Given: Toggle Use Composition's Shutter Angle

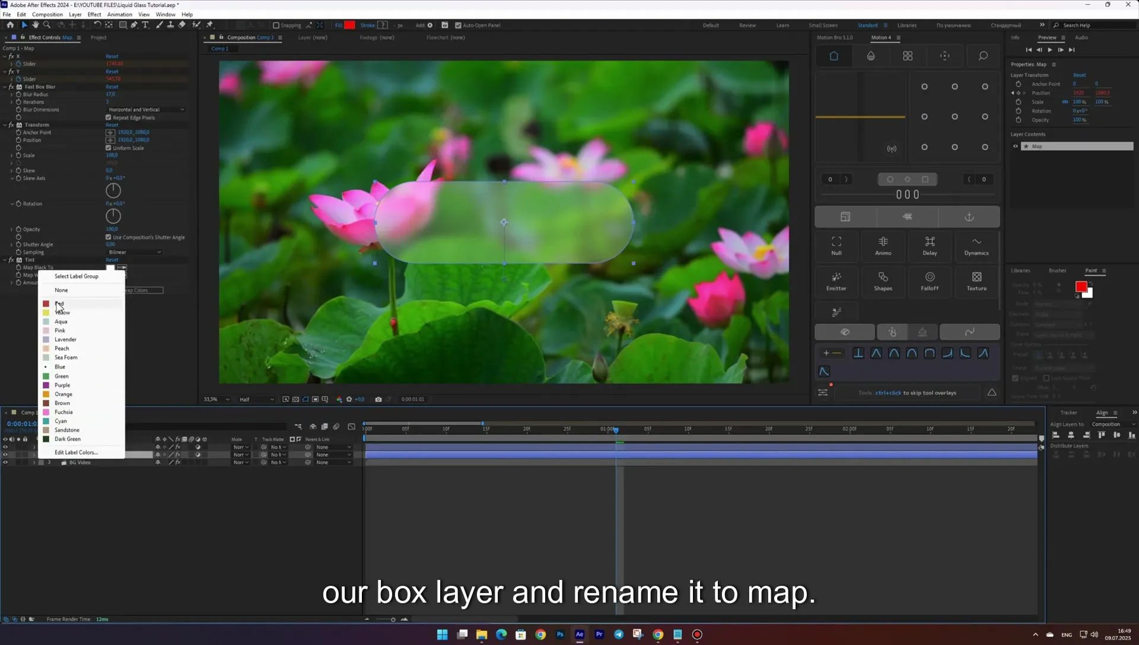Looking at the screenshot, I should point(109,237).
